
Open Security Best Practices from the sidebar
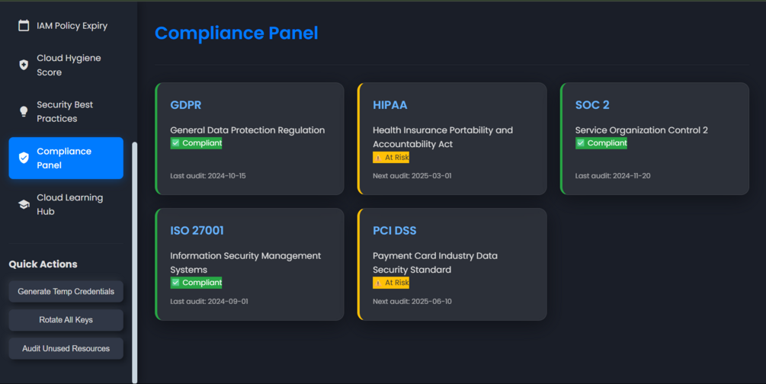[65, 111]
